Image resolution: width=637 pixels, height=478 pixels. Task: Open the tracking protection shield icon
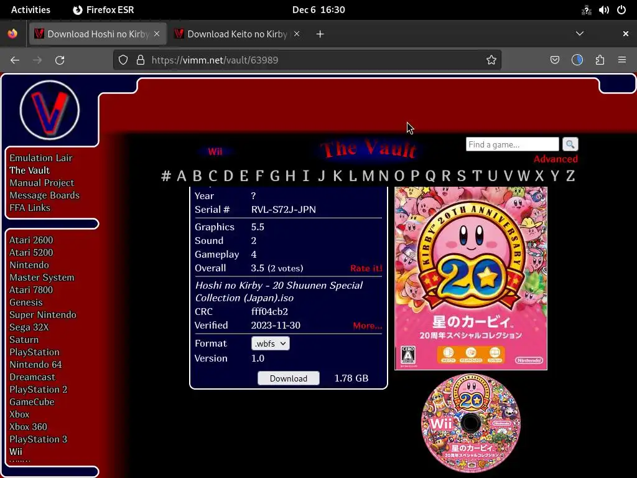(x=123, y=60)
